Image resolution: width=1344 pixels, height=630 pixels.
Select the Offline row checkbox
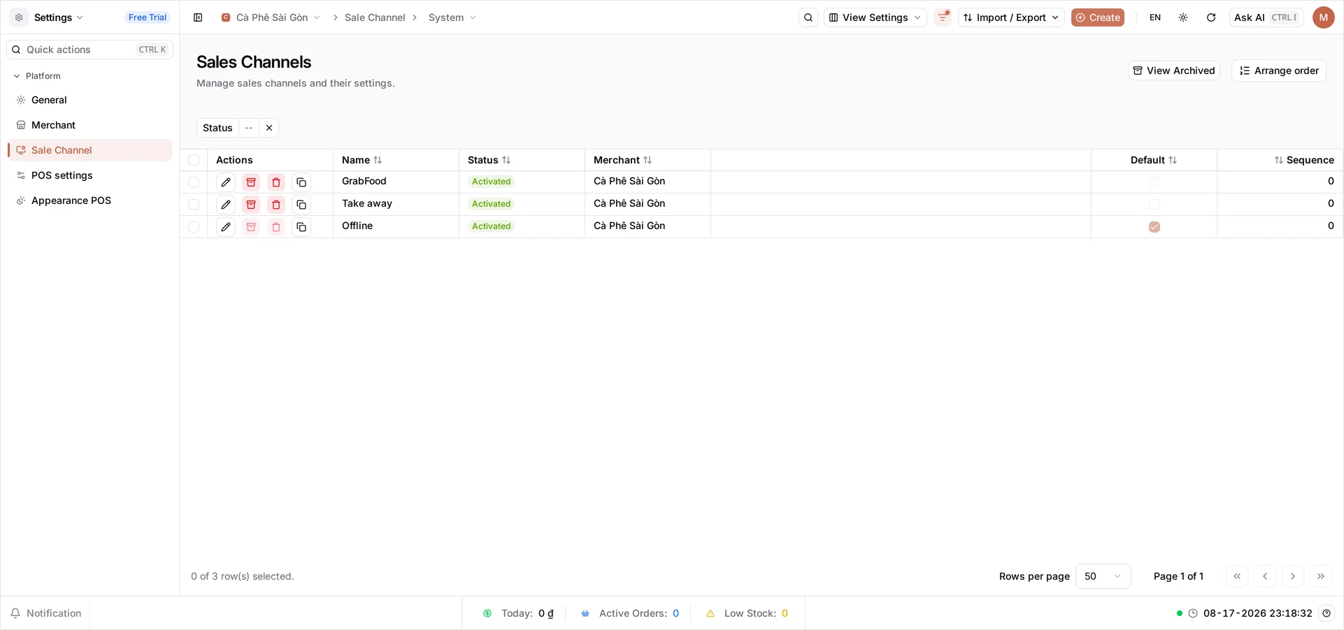click(x=194, y=227)
